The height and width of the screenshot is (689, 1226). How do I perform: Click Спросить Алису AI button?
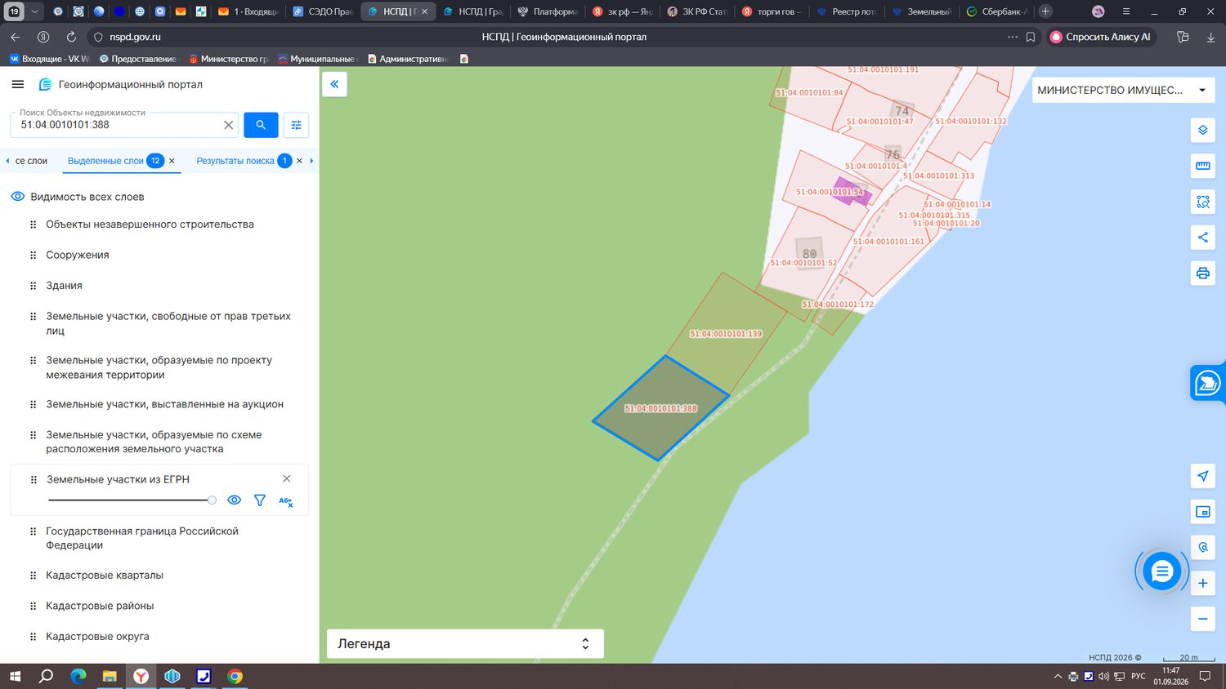[x=1101, y=37]
